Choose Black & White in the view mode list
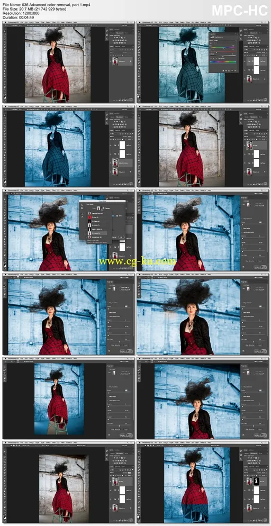271x526 pixels. click(x=96, y=229)
